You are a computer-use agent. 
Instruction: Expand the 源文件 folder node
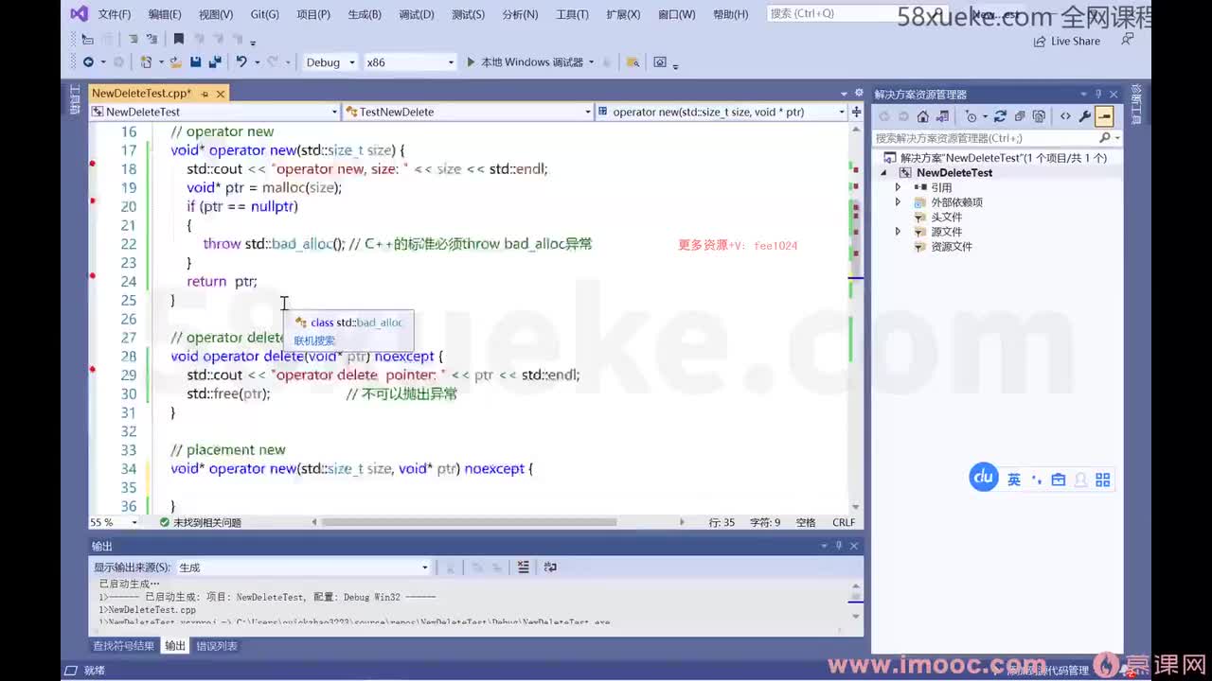pyautogui.click(x=898, y=232)
